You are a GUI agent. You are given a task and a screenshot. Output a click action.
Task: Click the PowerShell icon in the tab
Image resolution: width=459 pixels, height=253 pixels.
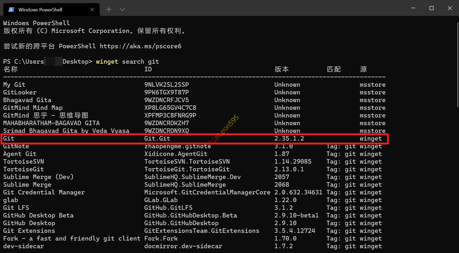pyautogui.click(x=11, y=10)
